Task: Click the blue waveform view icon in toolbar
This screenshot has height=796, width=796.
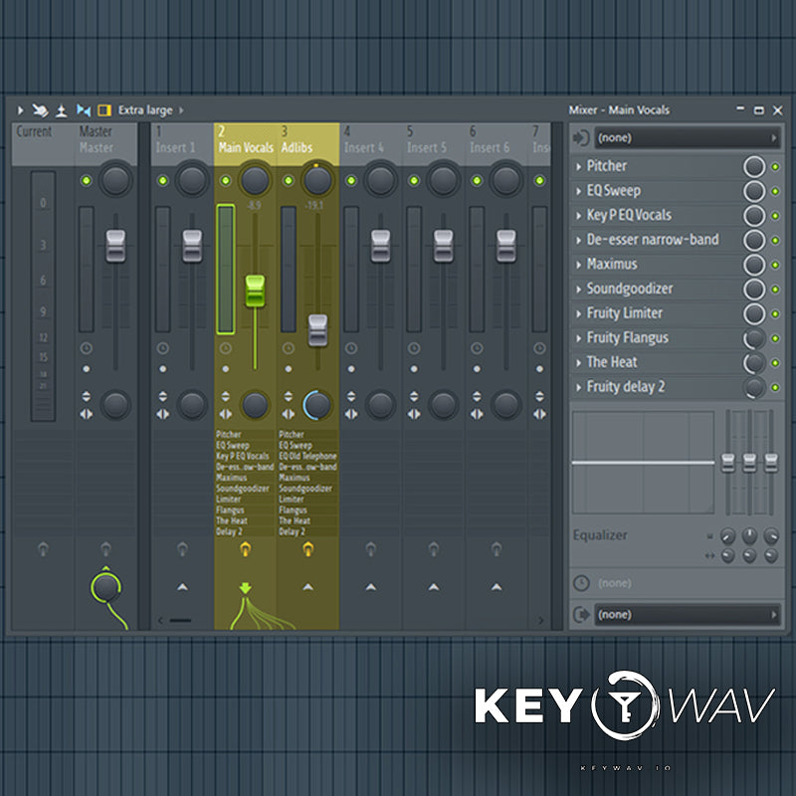Action: pyautogui.click(x=83, y=109)
